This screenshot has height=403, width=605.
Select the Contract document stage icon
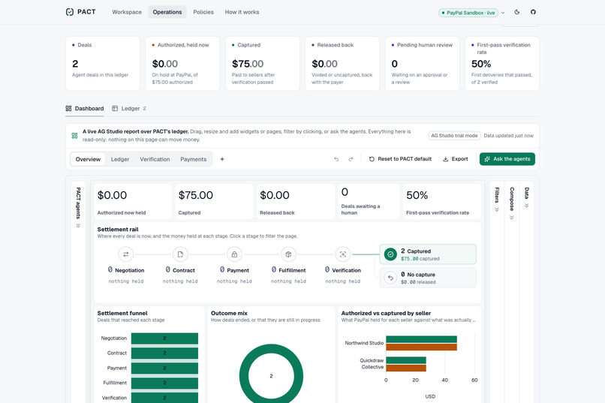click(180, 254)
